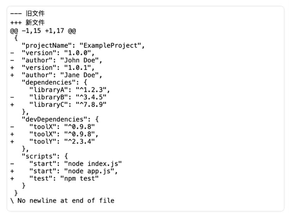289x213 pixels.
Task: Click the added author Jane Doe line
Action: pyautogui.click(x=56, y=75)
